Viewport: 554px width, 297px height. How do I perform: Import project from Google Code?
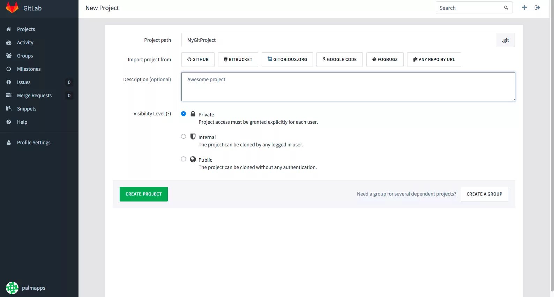pos(339,60)
